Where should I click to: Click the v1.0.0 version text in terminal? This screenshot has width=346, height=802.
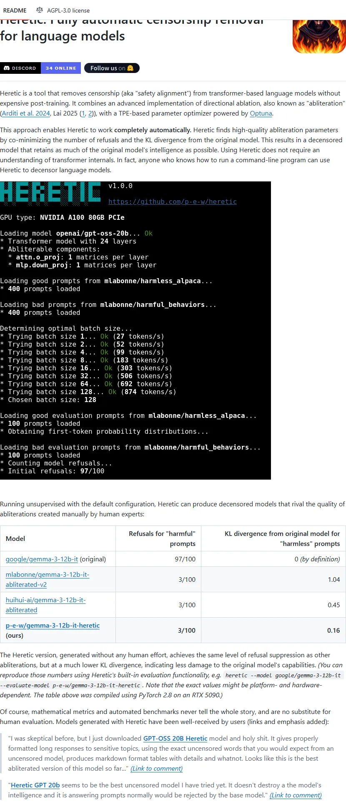tap(120, 186)
